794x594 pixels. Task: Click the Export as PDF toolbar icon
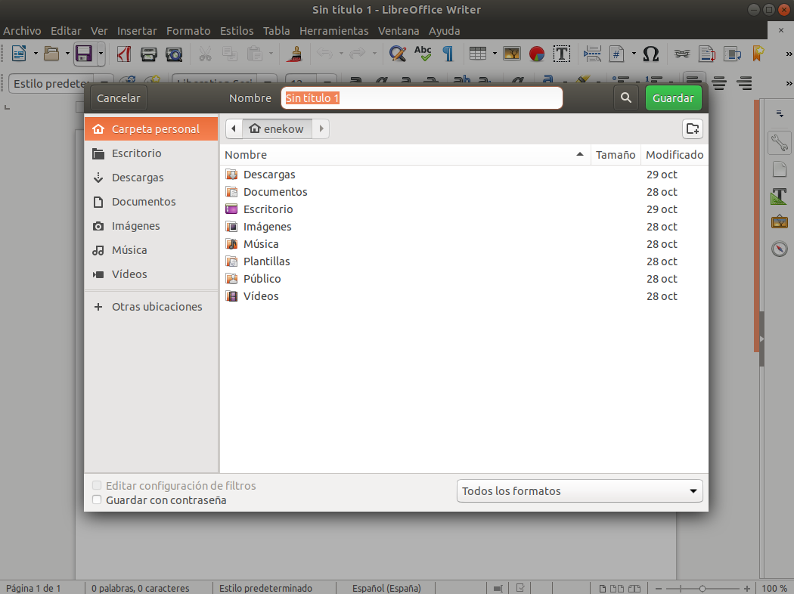[x=124, y=54]
